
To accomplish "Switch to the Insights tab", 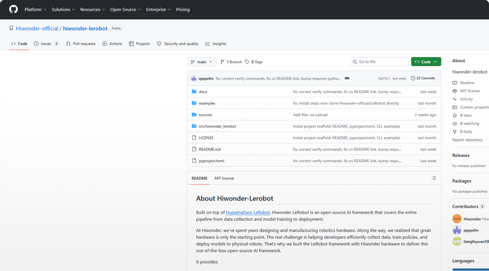I will (x=216, y=44).
